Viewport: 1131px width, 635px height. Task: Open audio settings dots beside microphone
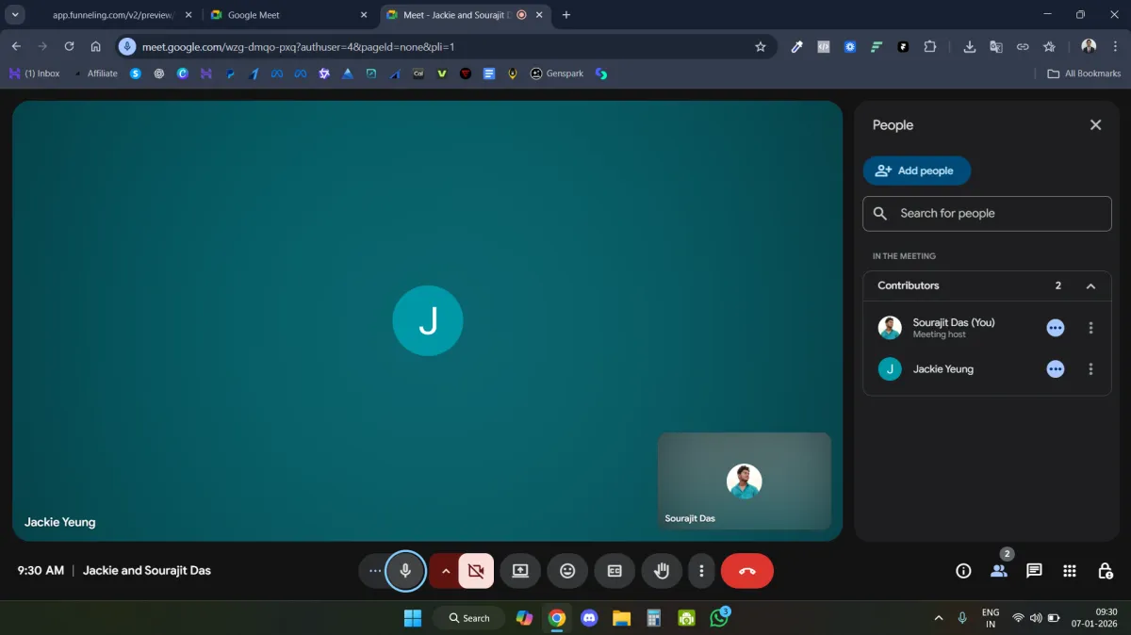pyautogui.click(x=375, y=571)
